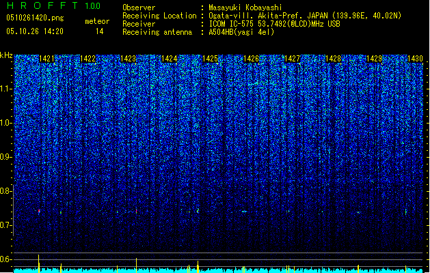
Task: Click the Ogata-vill. Akita-Pref. location text
Action: coord(305,16)
